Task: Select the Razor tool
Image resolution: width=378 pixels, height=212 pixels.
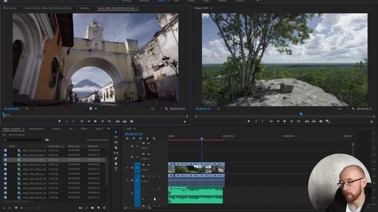Action: click(116, 148)
